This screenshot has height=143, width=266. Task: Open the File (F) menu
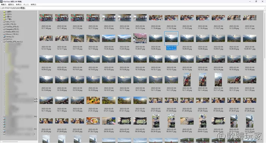click(3, 5)
